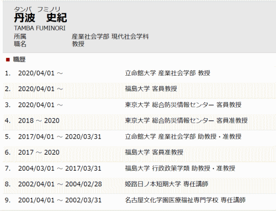Click the date in career row 3
Viewport: 276px width, 211px height.
point(40,105)
